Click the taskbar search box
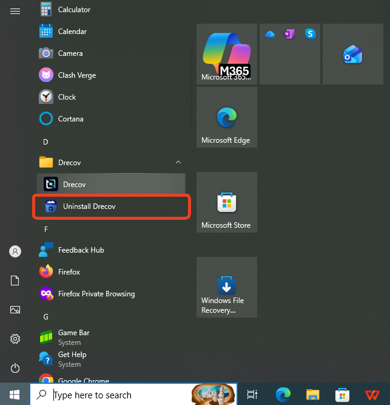Viewport: 390px width, 405px height. (x=121, y=395)
